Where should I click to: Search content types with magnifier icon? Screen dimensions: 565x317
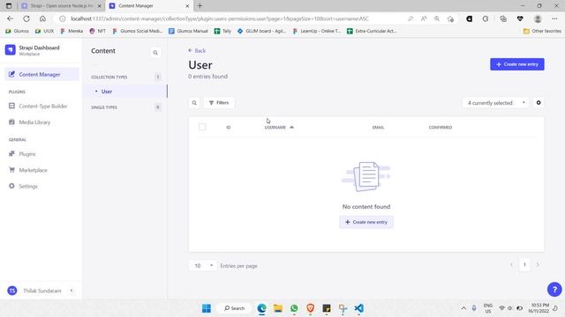coord(155,53)
